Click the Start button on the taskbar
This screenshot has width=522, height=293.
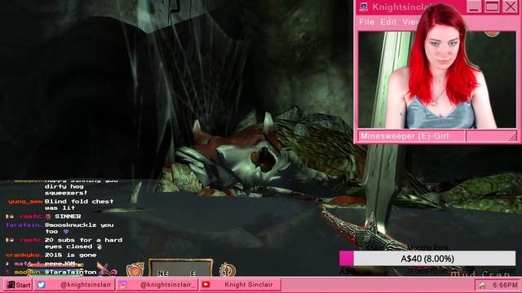click(19, 285)
